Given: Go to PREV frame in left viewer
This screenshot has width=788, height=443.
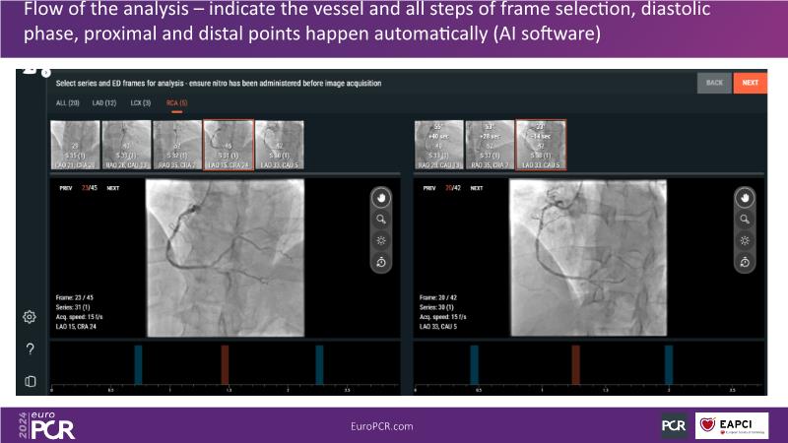Looking at the screenshot, I should pyautogui.click(x=66, y=187).
